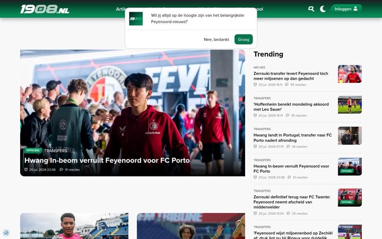Open the Artikelen menu in header
This screenshot has height=239, width=382.
click(x=120, y=9)
